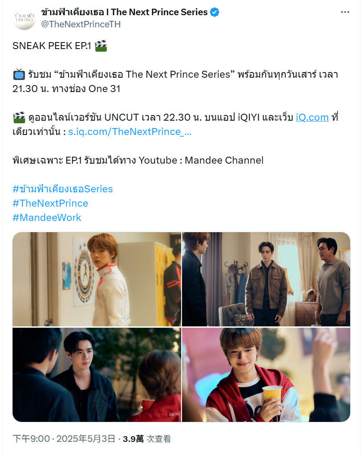Click the clapperboard emoji after SNEAK PEEK
Image resolution: width=361 pixels, height=454 pixels.
point(101,46)
